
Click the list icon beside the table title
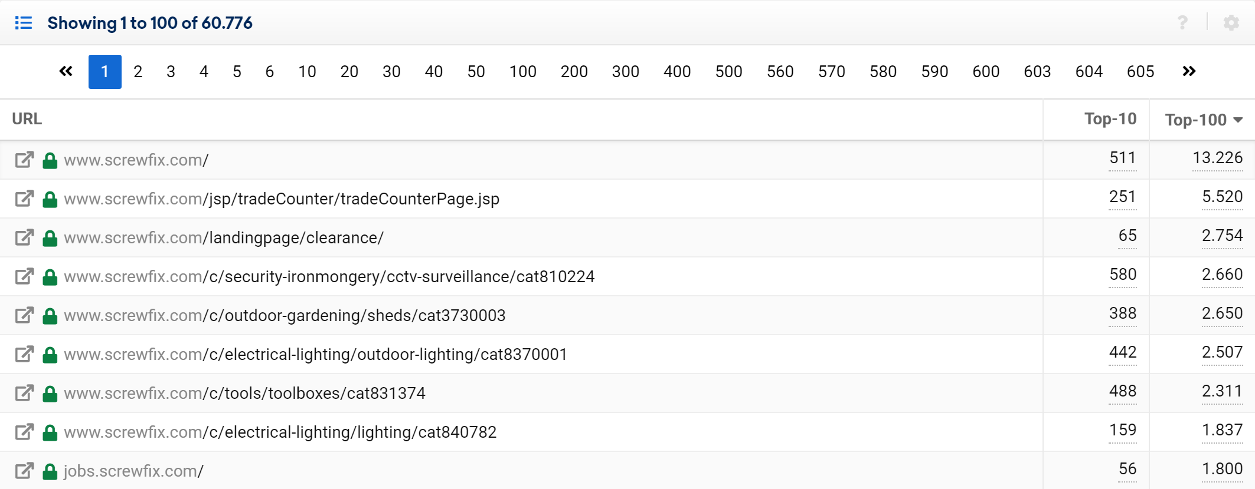tap(24, 23)
